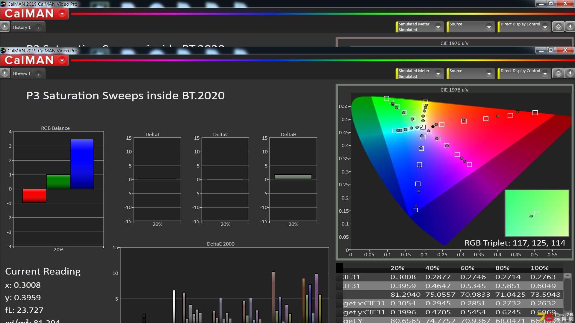Click the play arrow button in front window
575x323 pixels.
[5, 73]
